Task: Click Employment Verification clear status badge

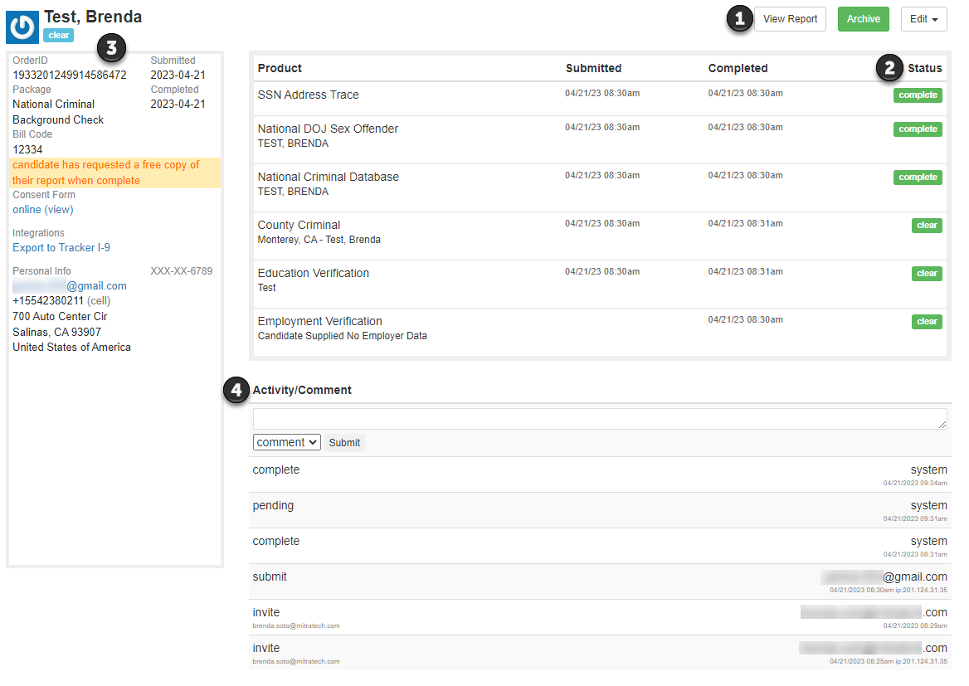Action: tap(927, 322)
